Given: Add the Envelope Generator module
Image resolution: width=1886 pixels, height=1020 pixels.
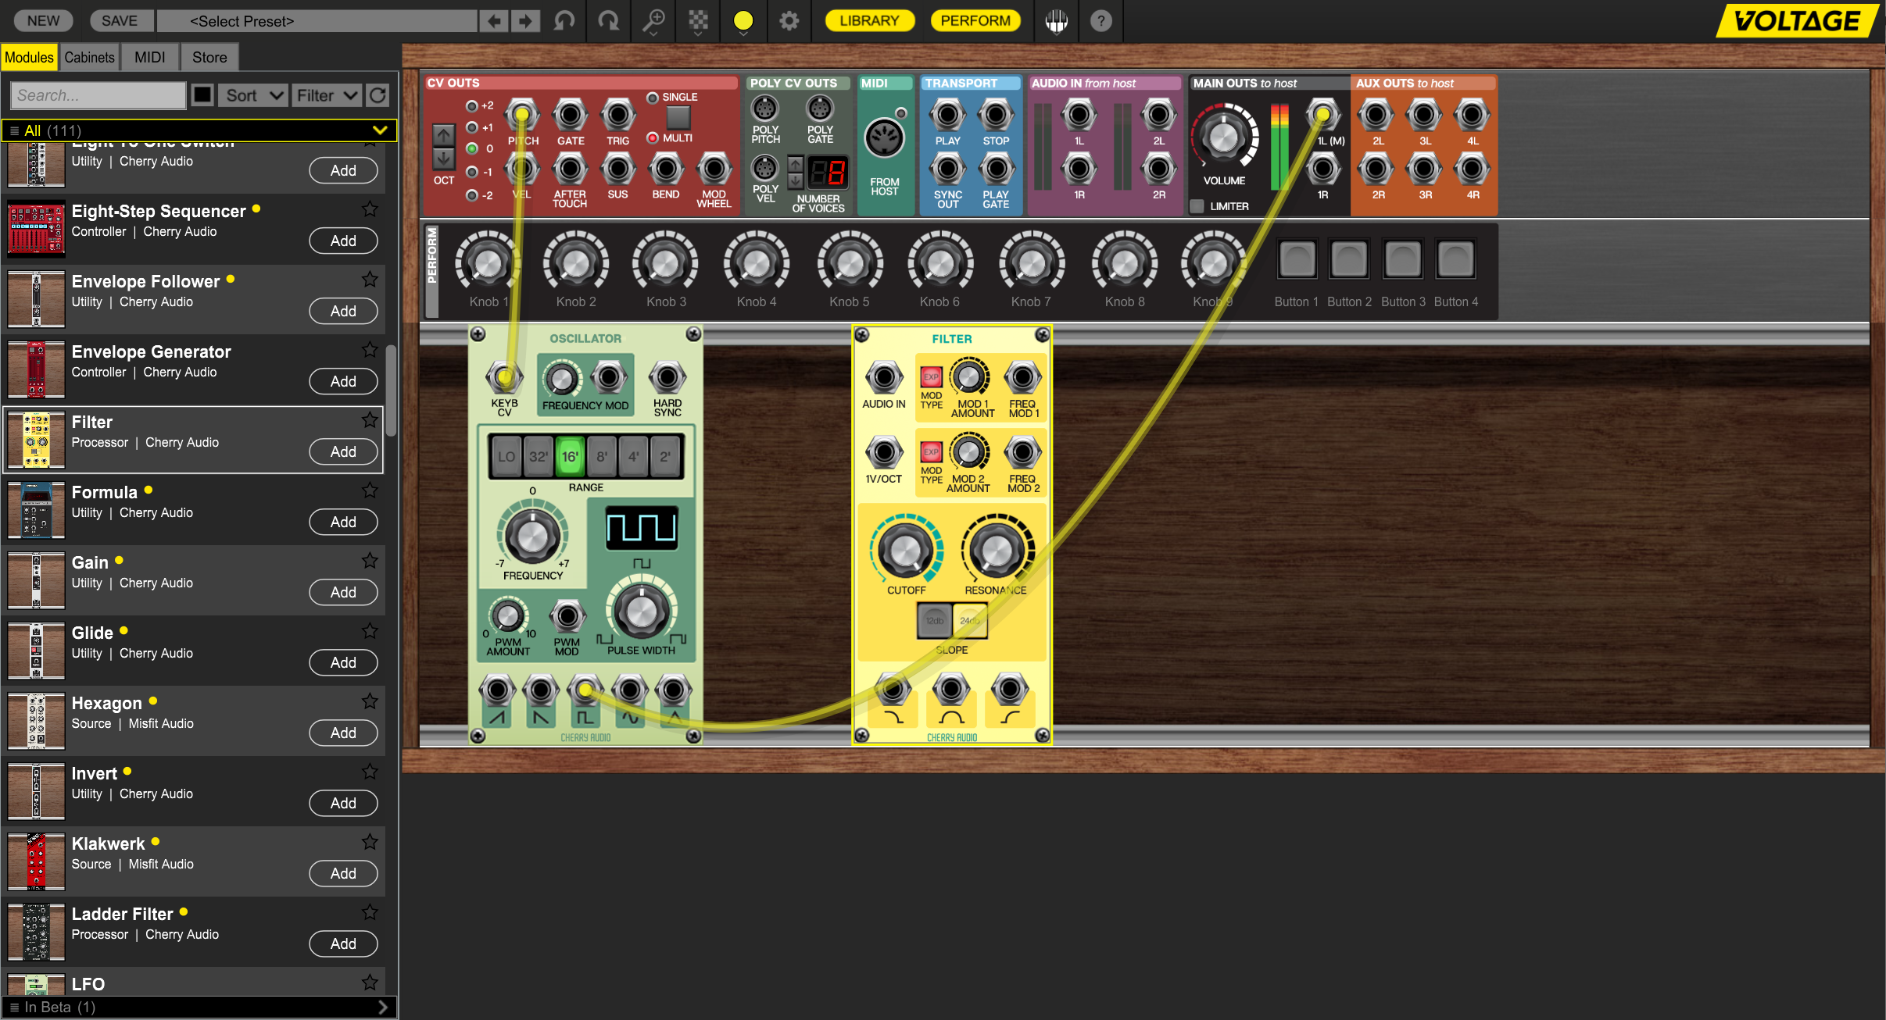Looking at the screenshot, I should pyautogui.click(x=343, y=381).
